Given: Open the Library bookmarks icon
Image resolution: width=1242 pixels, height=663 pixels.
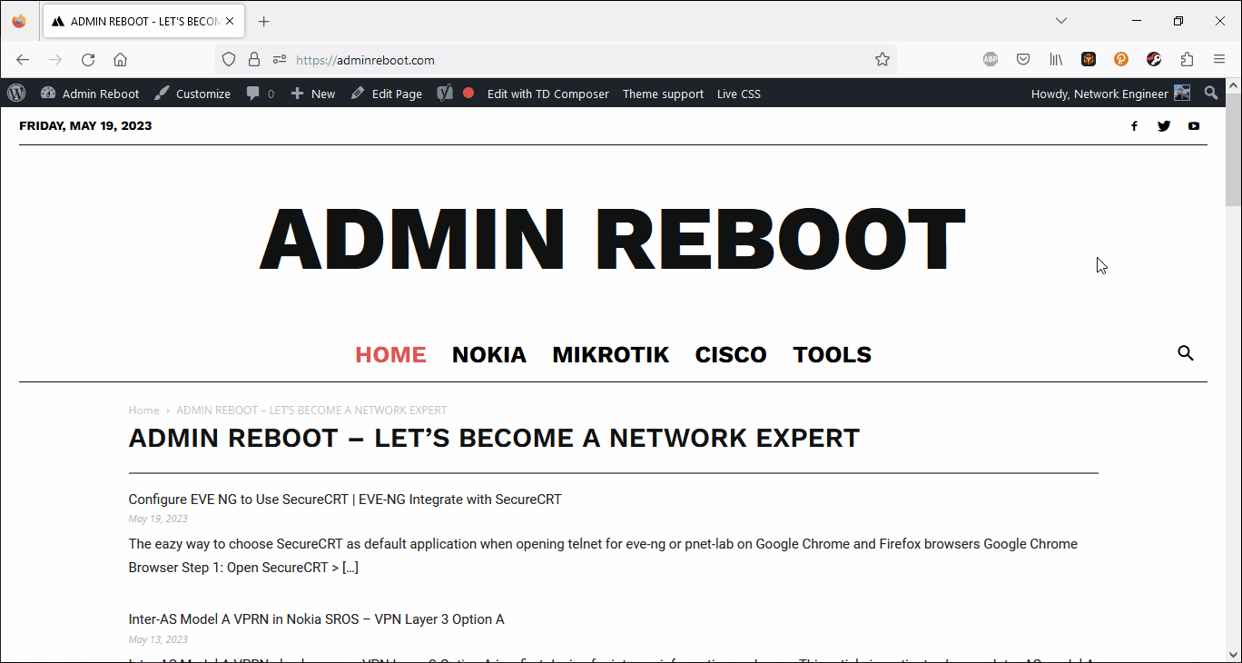Looking at the screenshot, I should 1056,60.
